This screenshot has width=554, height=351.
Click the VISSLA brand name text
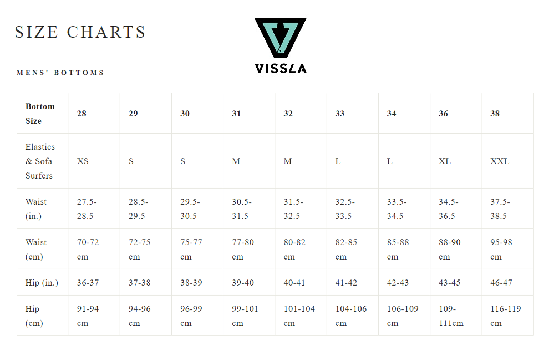280,68
